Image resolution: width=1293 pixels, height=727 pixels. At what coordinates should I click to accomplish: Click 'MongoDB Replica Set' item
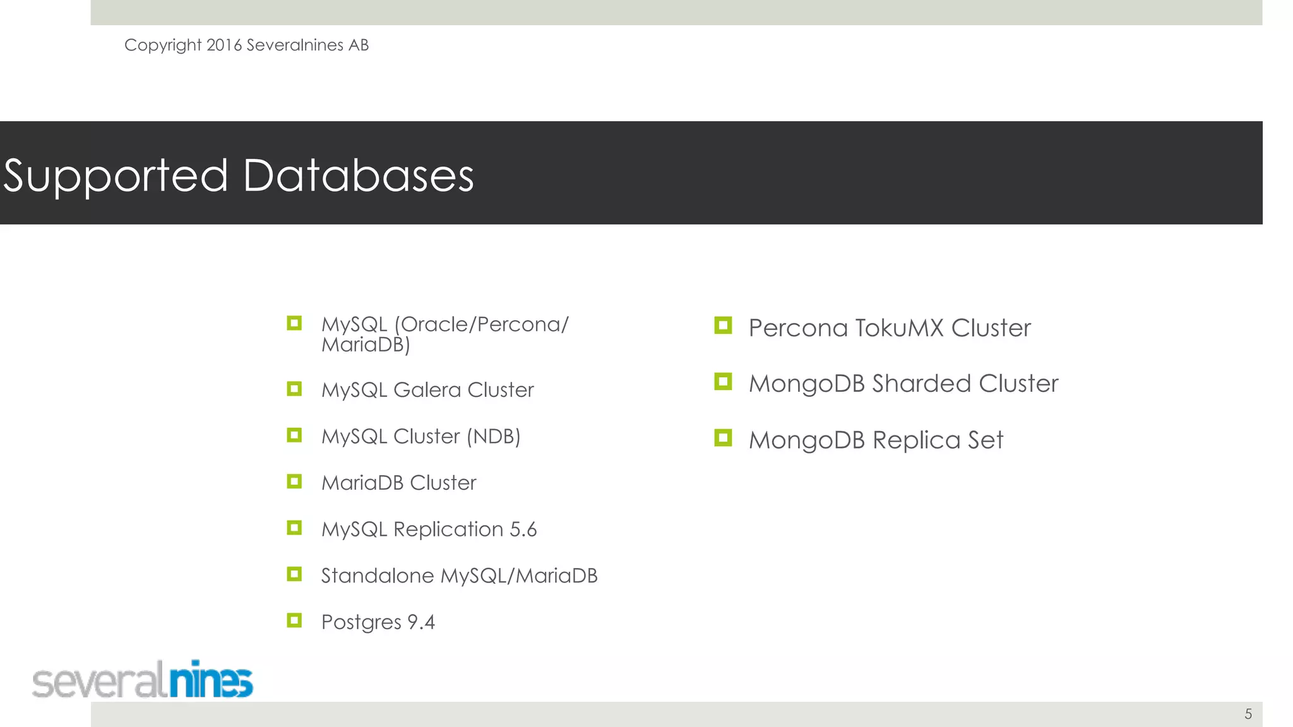876,440
